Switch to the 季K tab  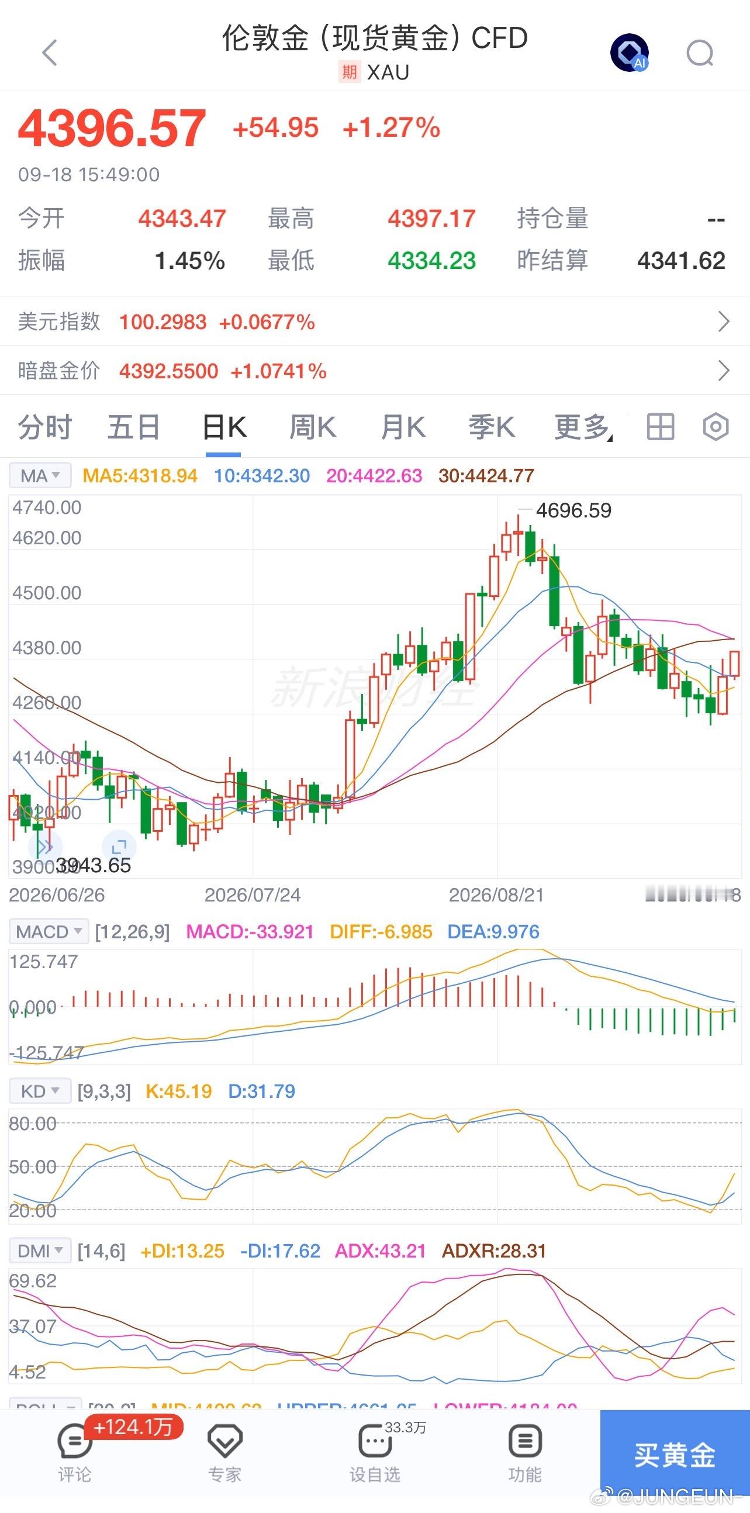[492, 427]
